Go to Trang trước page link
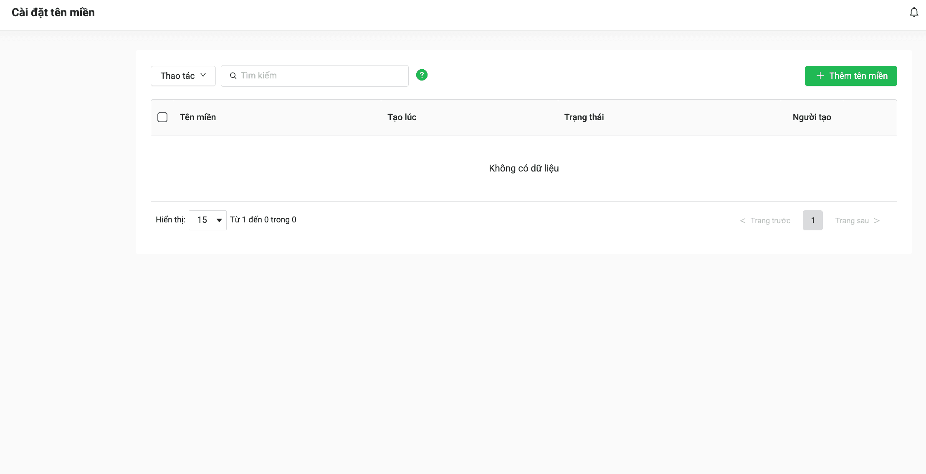926x474 pixels. point(770,221)
